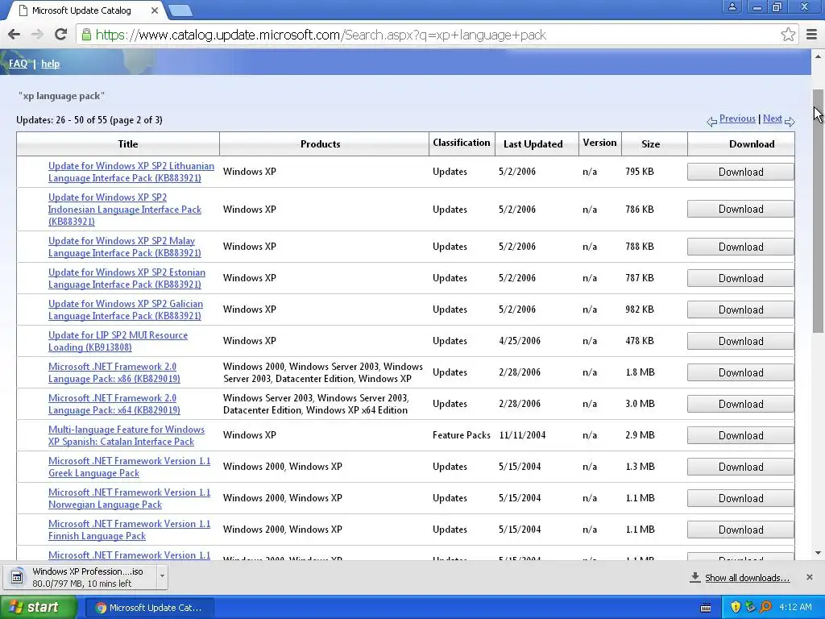Viewport: 825px width, 619px height.
Task: Open the Malay Language Interface Pack link
Action: pos(125,247)
